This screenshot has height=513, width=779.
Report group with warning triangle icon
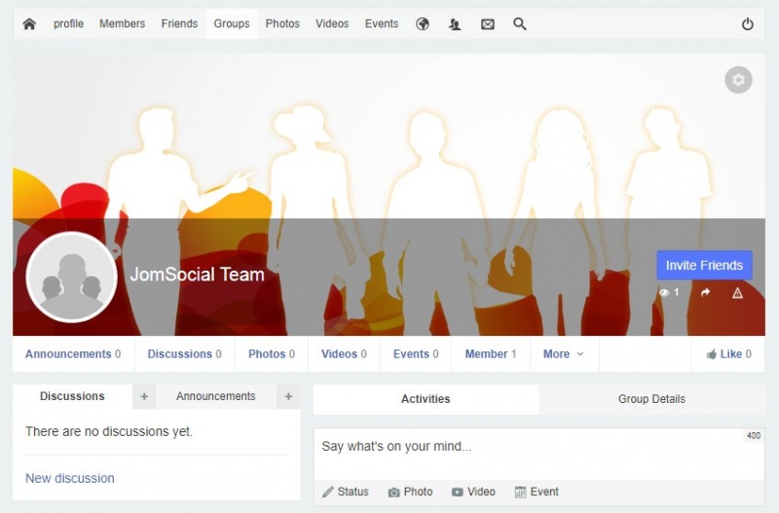[738, 293]
